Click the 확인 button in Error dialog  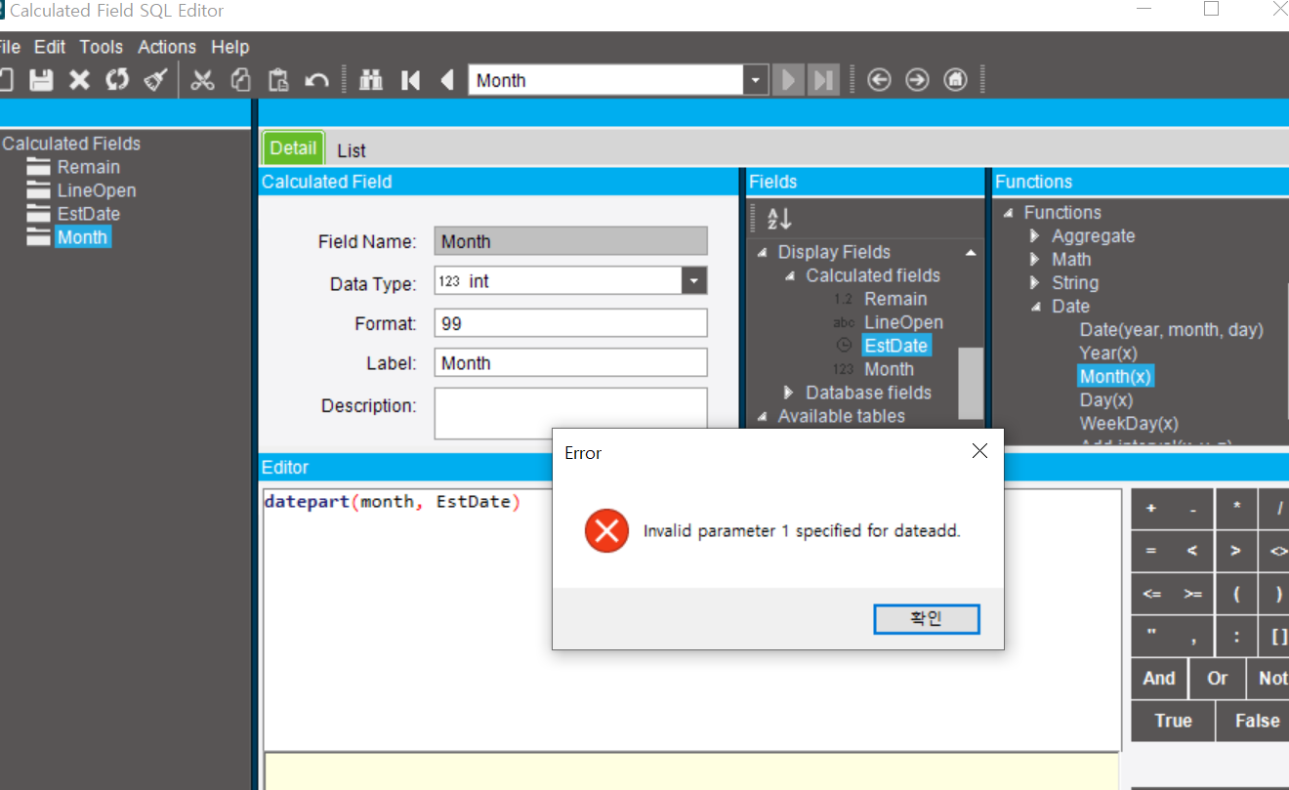926,619
